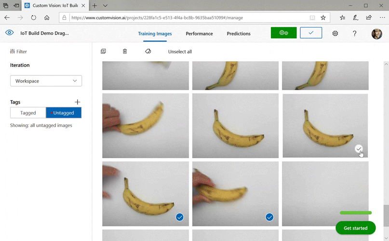Add a new tag with plus icon

click(78, 102)
